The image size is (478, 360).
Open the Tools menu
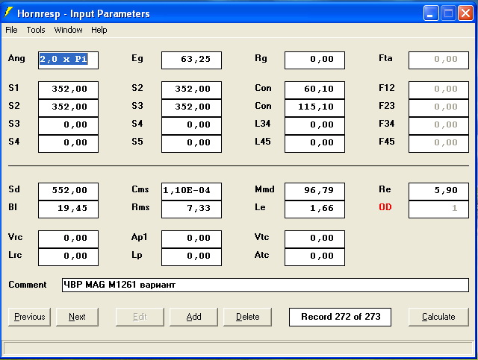coord(36,30)
